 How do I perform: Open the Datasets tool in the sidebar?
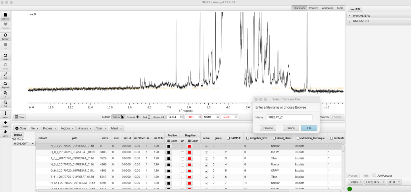pos(5,16)
